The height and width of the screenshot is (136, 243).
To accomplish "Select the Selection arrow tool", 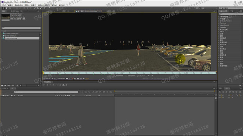I will point(3,8).
